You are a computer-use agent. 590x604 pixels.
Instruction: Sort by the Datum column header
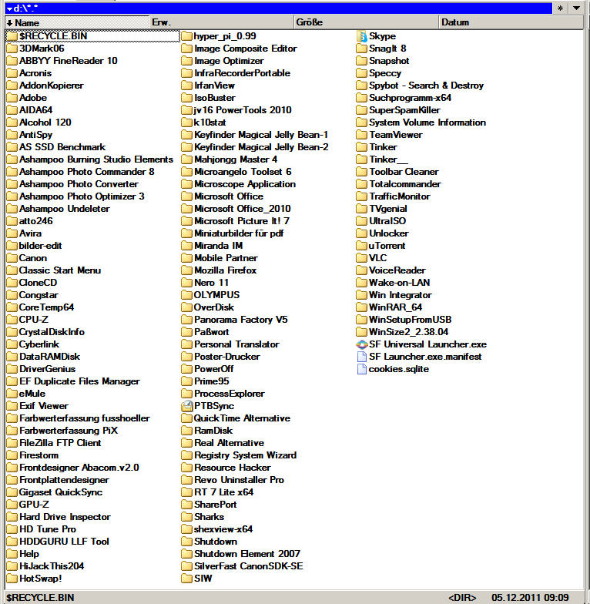[x=511, y=22]
